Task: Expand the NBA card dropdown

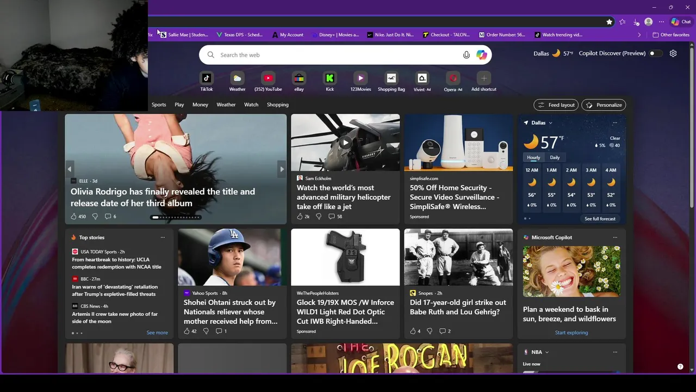Action: (x=546, y=352)
